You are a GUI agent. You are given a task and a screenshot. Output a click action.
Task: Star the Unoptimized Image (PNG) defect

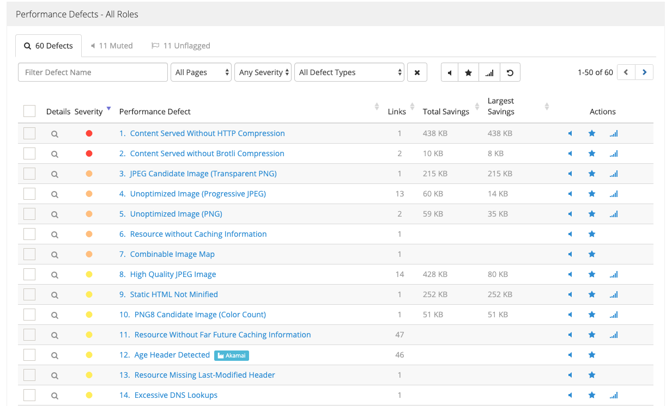pyautogui.click(x=592, y=214)
